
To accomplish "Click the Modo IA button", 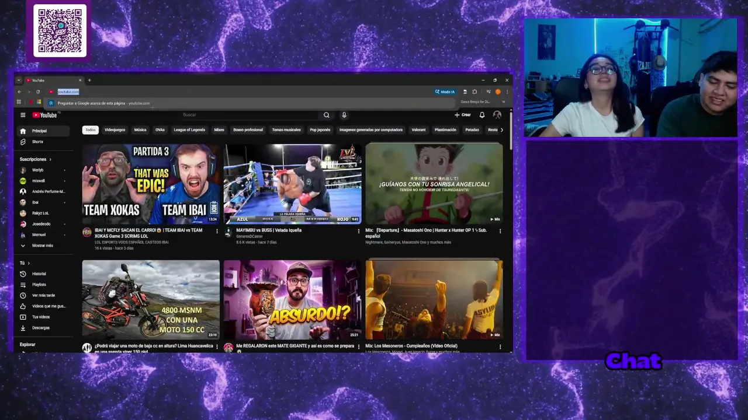I will coord(445,92).
